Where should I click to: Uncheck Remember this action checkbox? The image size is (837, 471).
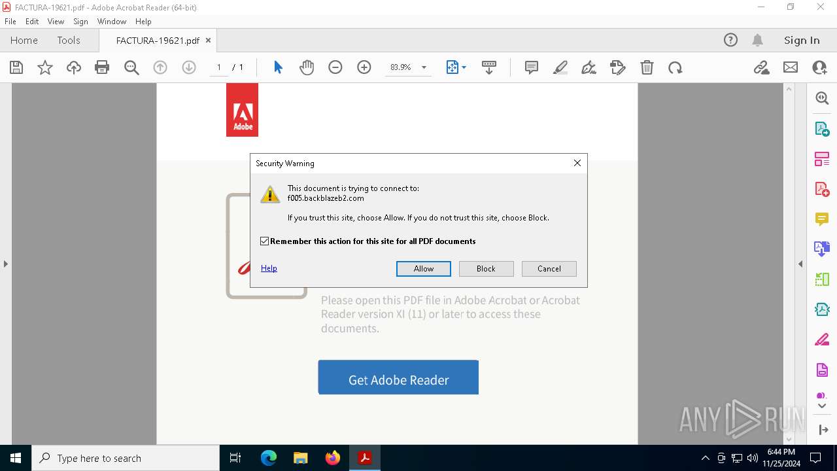(264, 241)
